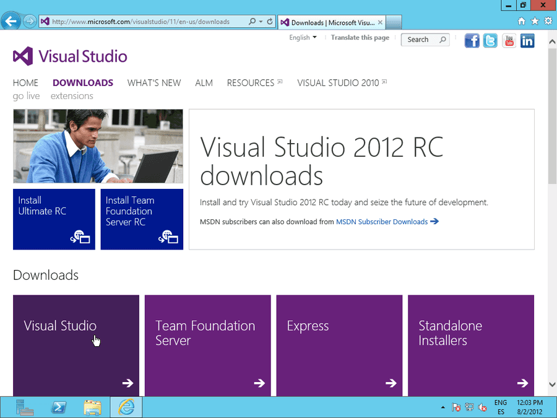Open browser Tools gear icon
This screenshot has height=418, width=557.
click(x=548, y=21)
